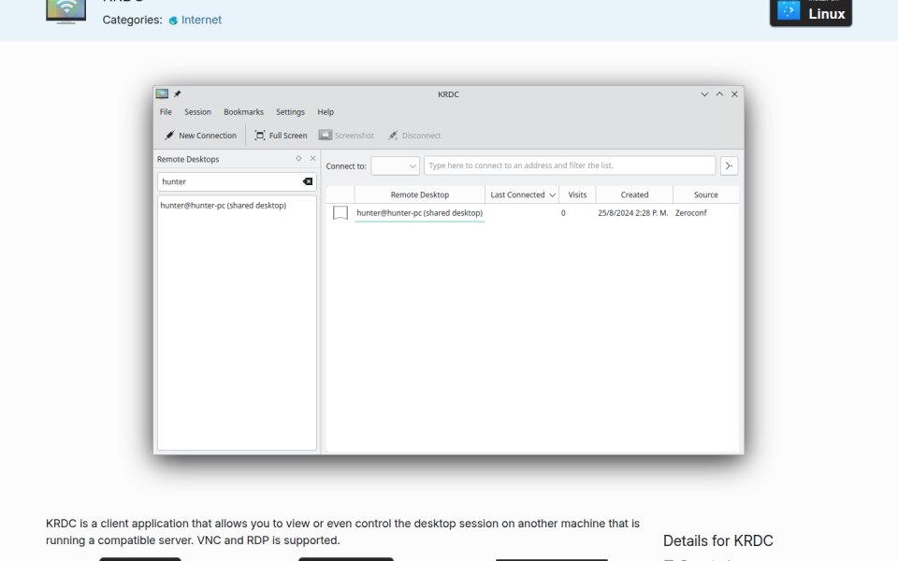Minimize the KRDC window
The height and width of the screenshot is (561, 898).
point(704,94)
